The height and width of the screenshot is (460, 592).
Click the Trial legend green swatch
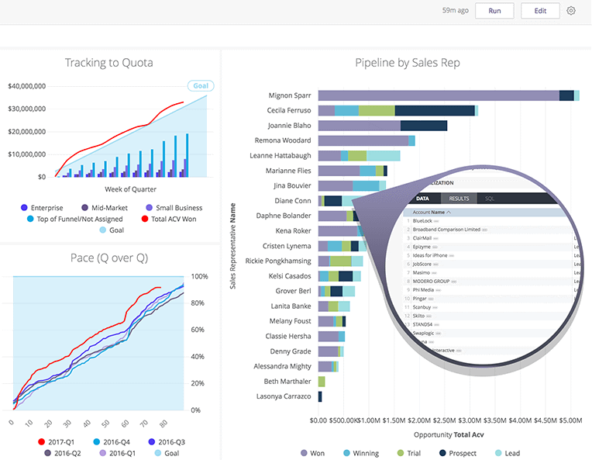pos(400,453)
